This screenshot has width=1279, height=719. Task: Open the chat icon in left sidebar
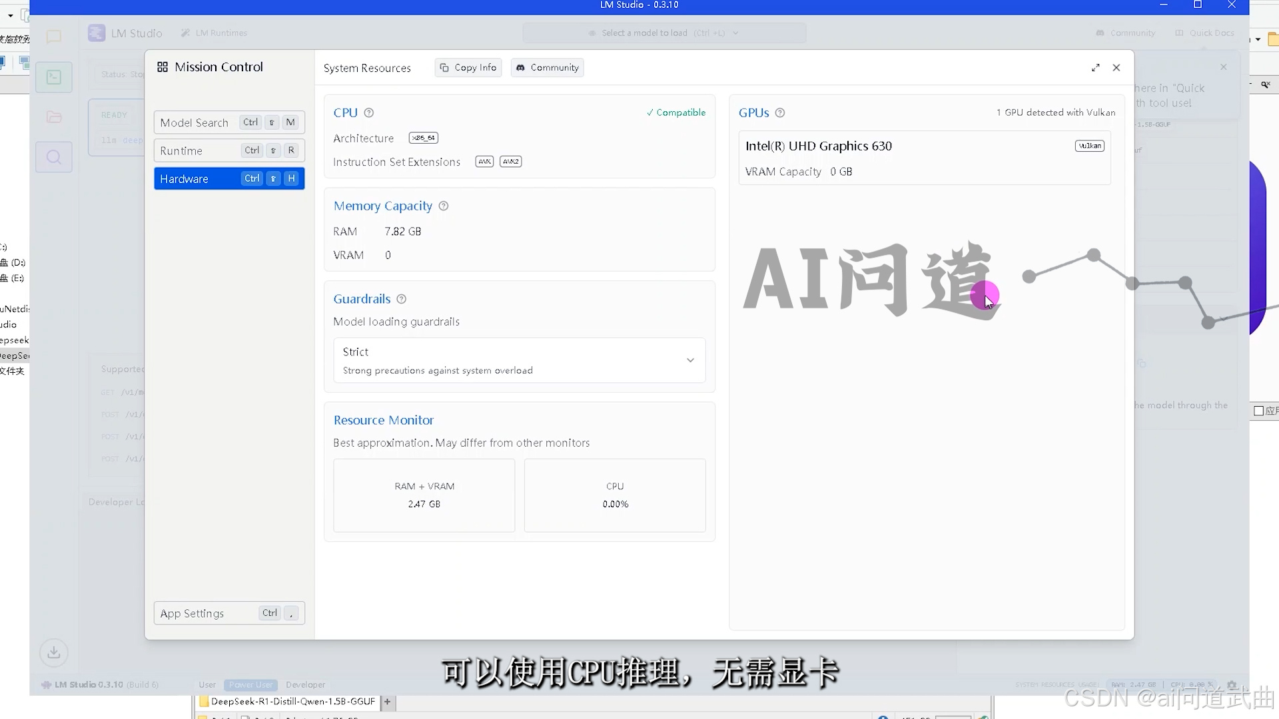click(x=54, y=37)
